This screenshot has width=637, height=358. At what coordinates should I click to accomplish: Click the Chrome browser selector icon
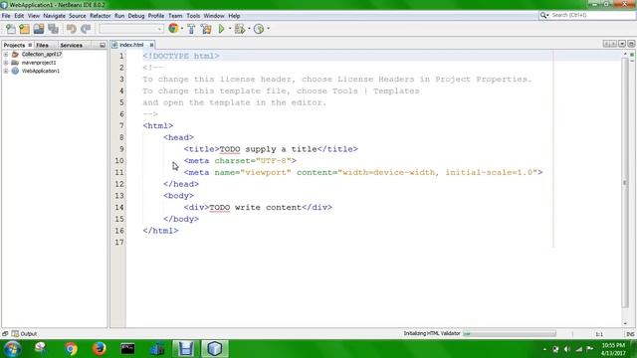173,29
